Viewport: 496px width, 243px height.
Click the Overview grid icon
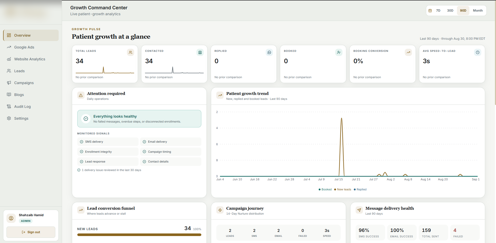(x=9, y=35)
